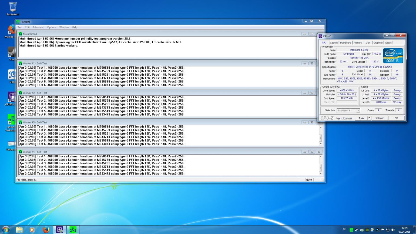Switch to the Memory tab in CPU-Z
The height and width of the screenshot is (234, 416).
tap(358, 43)
